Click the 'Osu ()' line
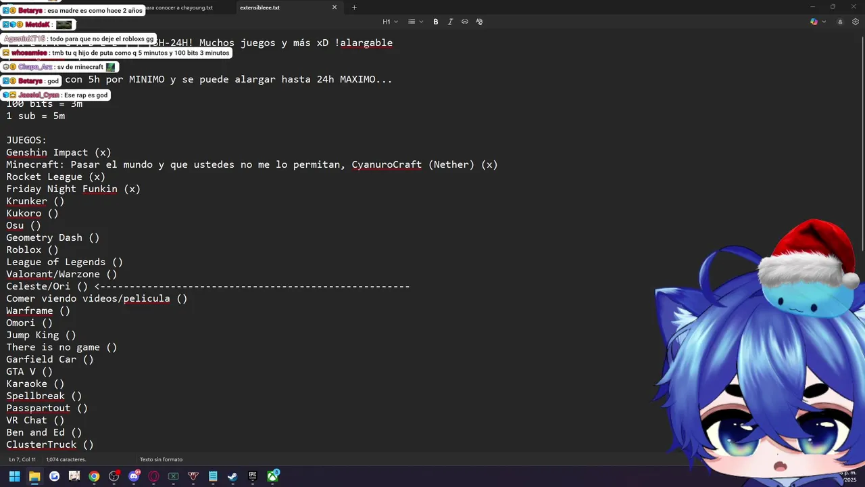 (x=24, y=225)
